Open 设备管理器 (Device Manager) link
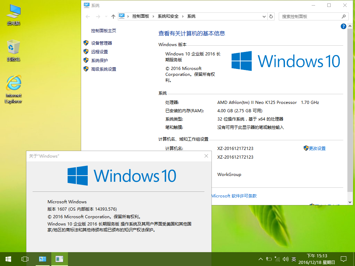This screenshot has width=355, height=266. pyautogui.click(x=102, y=43)
